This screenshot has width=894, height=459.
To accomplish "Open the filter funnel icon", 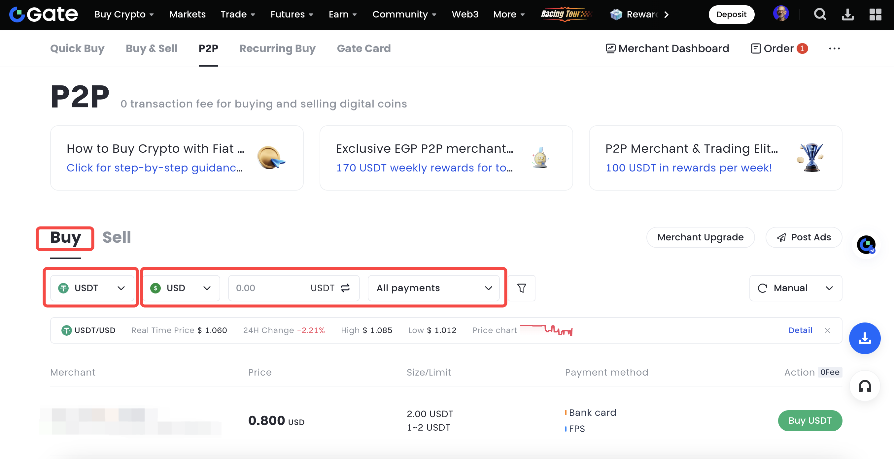I will click(521, 288).
